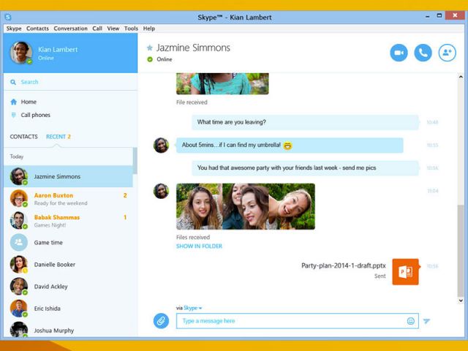Click the contact list scrollbar thumb
The height and width of the screenshot is (351, 468).
coord(135,161)
